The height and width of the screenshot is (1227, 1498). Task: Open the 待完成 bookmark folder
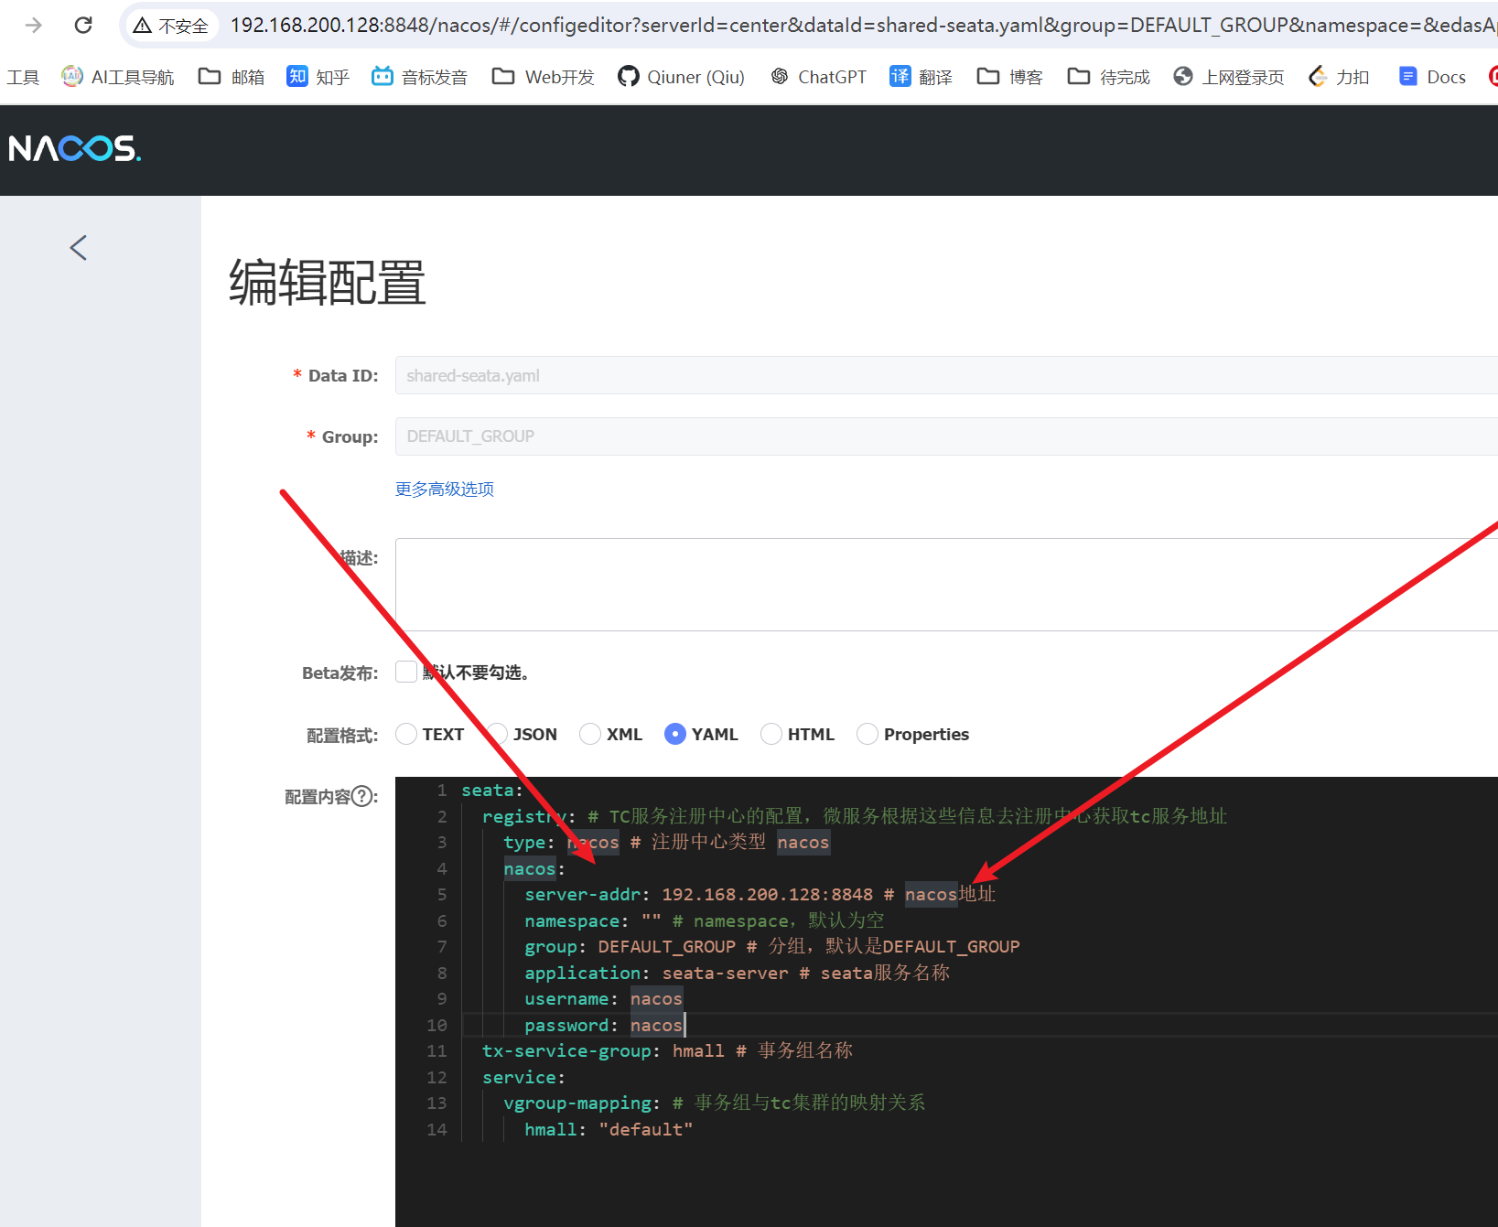point(1108,77)
